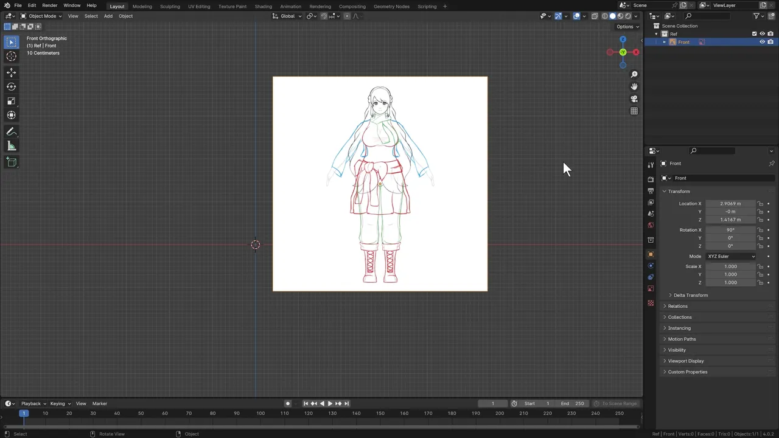Image resolution: width=779 pixels, height=438 pixels.
Task: Select the Add Cube tool
Action: 11,162
